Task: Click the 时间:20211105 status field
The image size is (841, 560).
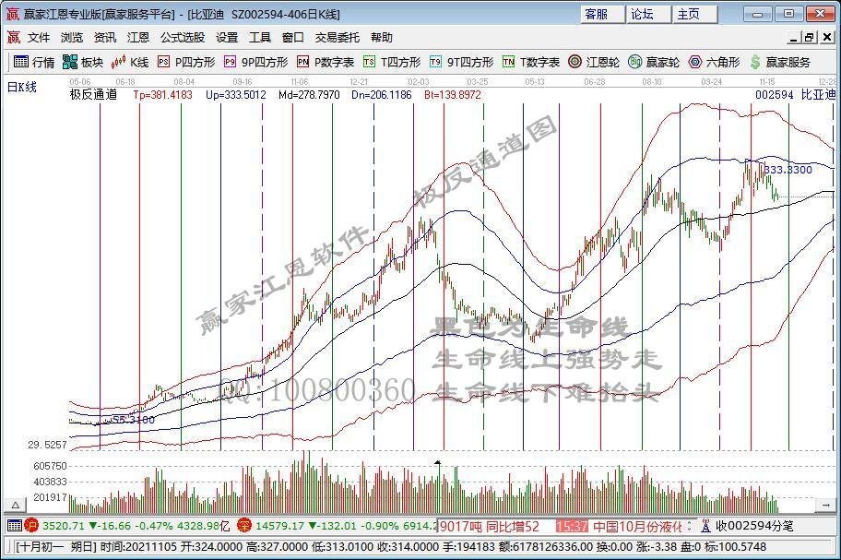Action: [x=139, y=546]
